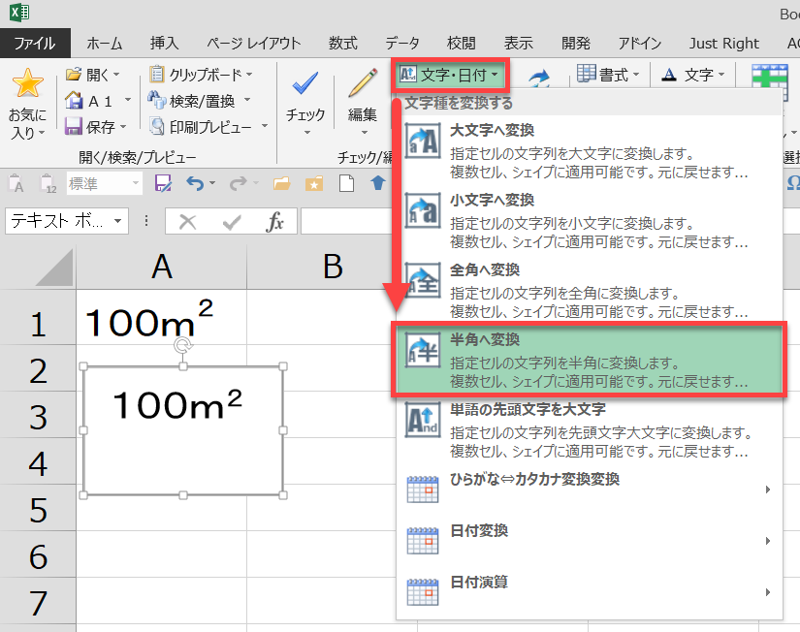
Task: Open the 文字・日付 dropdown button
Action: pyautogui.click(x=449, y=75)
